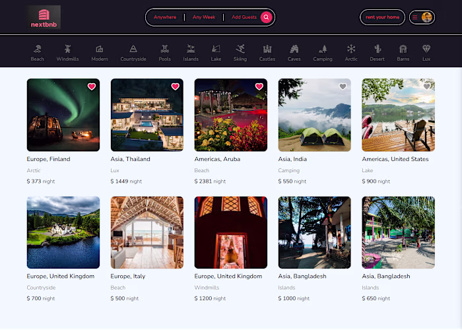The height and width of the screenshot is (330, 462).
Task: Open the United Kingdom windmills photo
Action: (231, 232)
